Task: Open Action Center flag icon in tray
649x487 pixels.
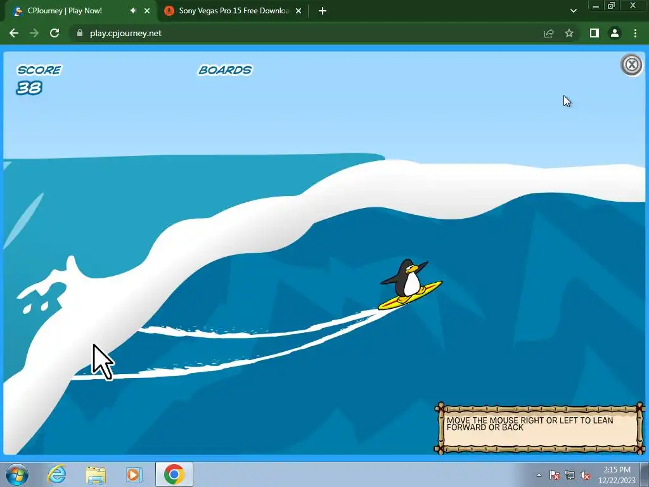Action: click(554, 475)
